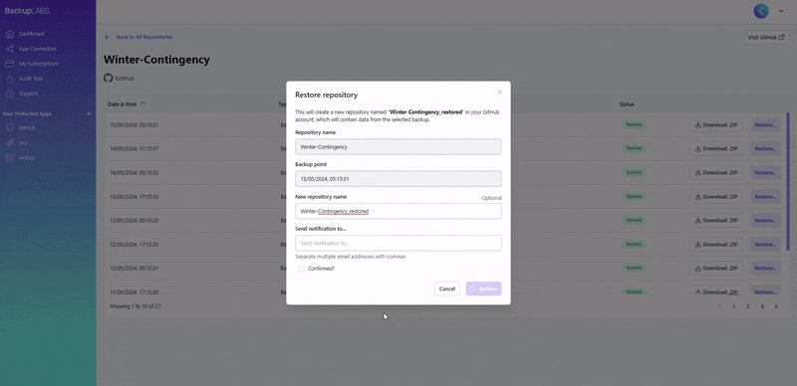Click the Cancel button in dialog
Image resolution: width=797 pixels, height=386 pixels.
[446, 289]
